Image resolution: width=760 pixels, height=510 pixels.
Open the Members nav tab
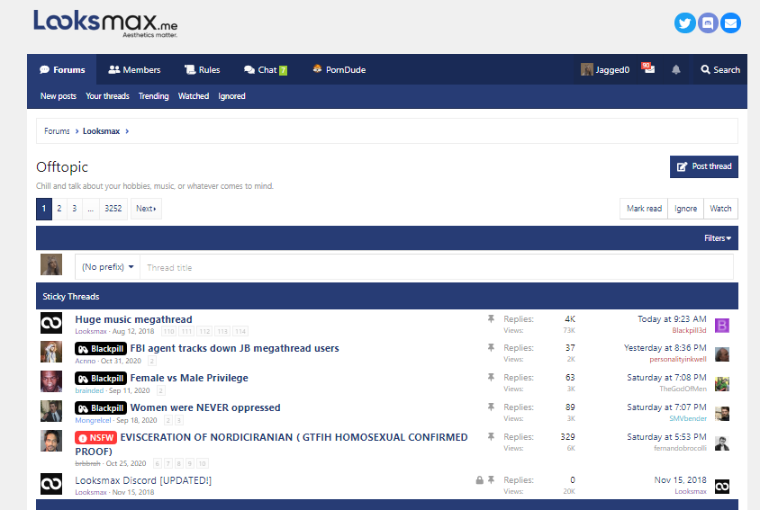point(134,70)
